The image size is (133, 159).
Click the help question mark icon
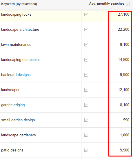pos(127,4)
